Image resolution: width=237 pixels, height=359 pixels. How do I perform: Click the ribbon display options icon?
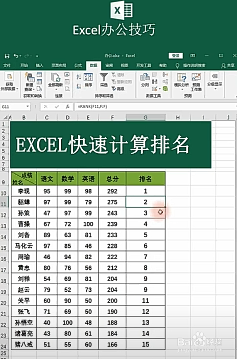(193, 55)
